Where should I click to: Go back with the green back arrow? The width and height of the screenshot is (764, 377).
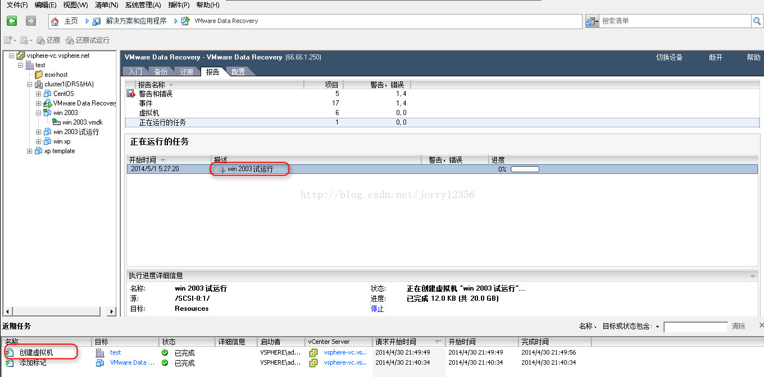12,21
